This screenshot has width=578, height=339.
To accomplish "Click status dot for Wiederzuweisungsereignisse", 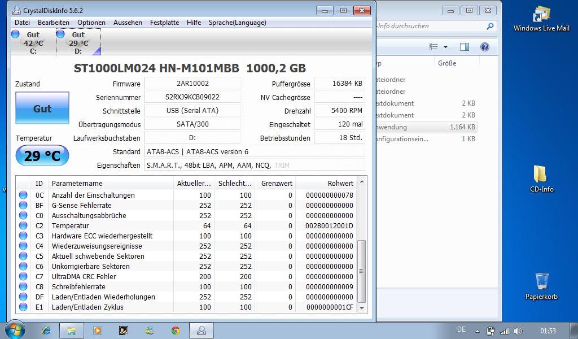I will 23,246.
